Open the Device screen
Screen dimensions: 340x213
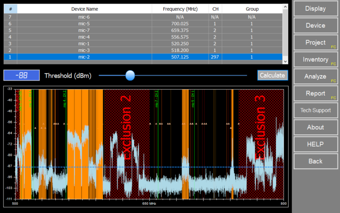pyautogui.click(x=315, y=25)
